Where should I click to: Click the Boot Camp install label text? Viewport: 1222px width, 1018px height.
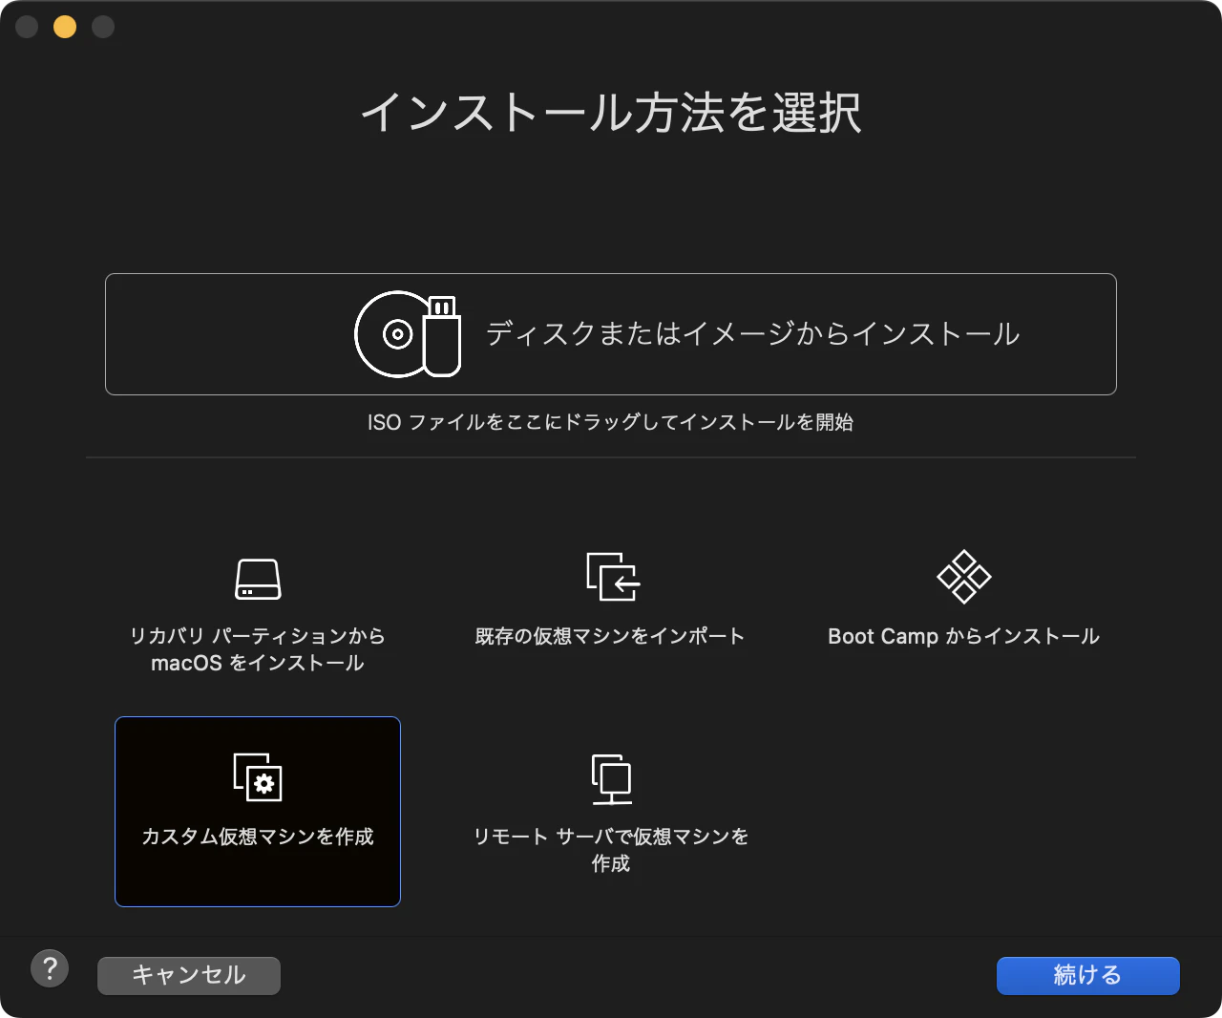tap(963, 636)
